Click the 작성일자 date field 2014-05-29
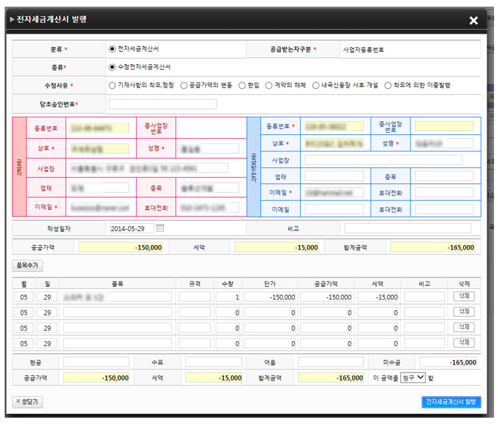498x425 pixels. point(132,228)
